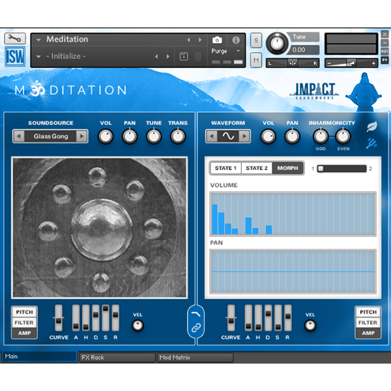This screenshot has height=391, width=391.
Task: Click the TRANS knob
Action: pyautogui.click(x=178, y=137)
